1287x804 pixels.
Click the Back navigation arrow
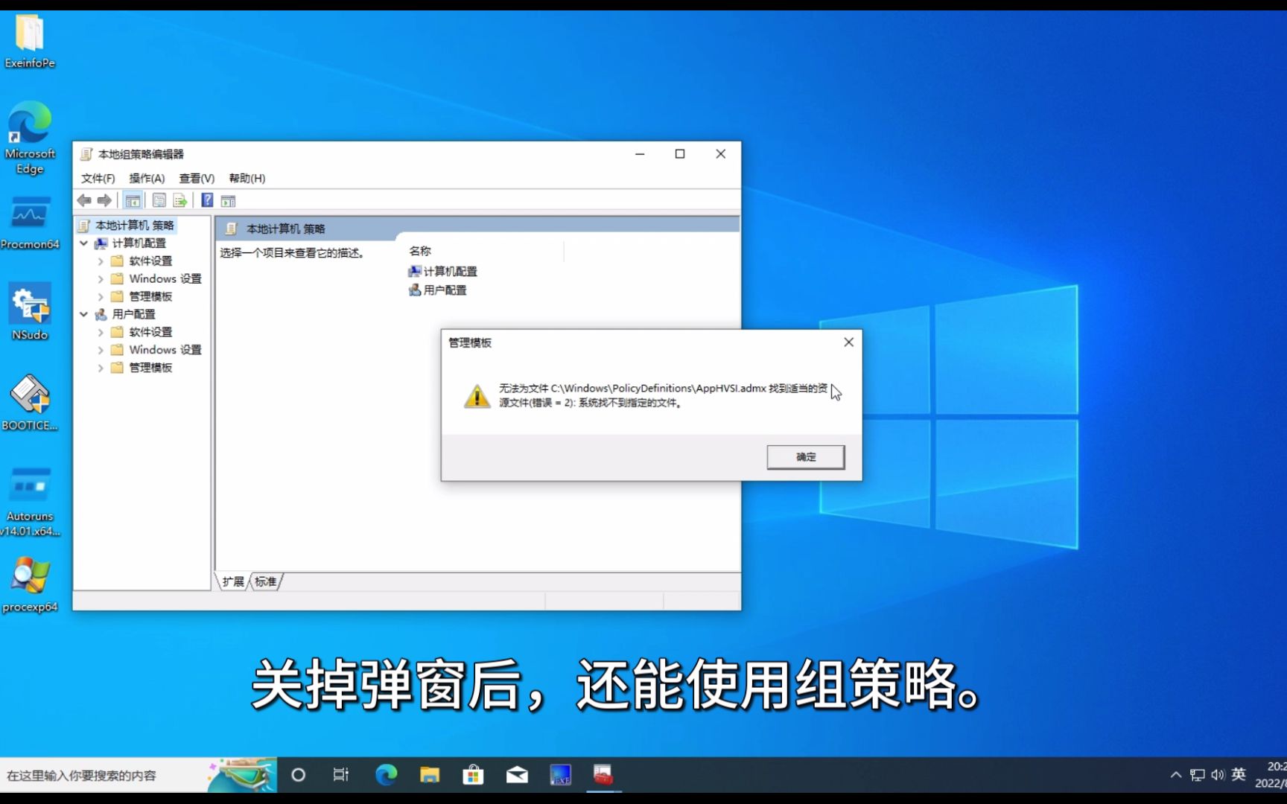[x=84, y=200]
